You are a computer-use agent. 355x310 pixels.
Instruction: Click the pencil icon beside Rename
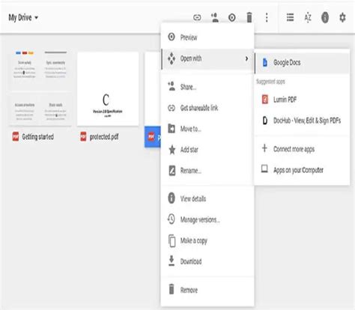pos(172,171)
